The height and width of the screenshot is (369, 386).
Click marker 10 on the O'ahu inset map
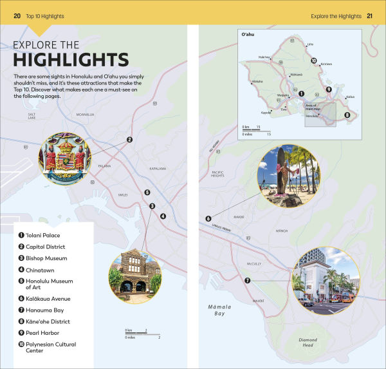314,61
